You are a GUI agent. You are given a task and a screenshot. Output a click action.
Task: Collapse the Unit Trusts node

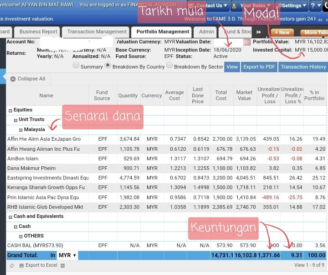[x=15, y=120]
